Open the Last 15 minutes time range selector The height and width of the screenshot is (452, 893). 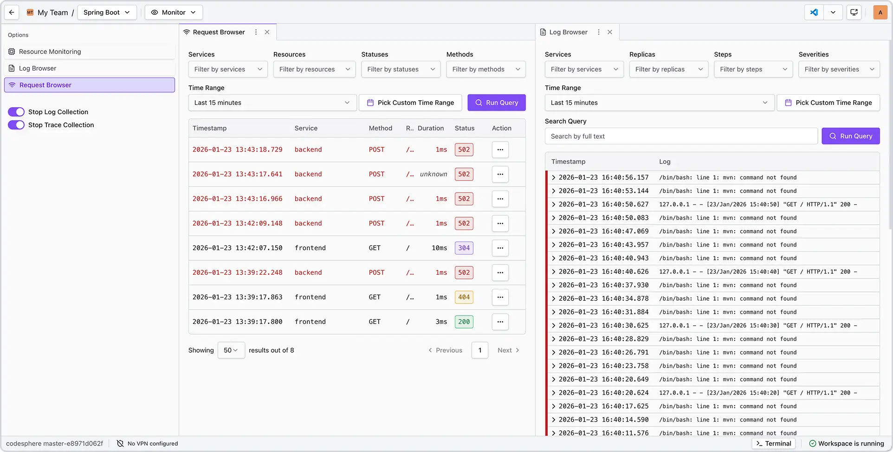pyautogui.click(x=272, y=103)
